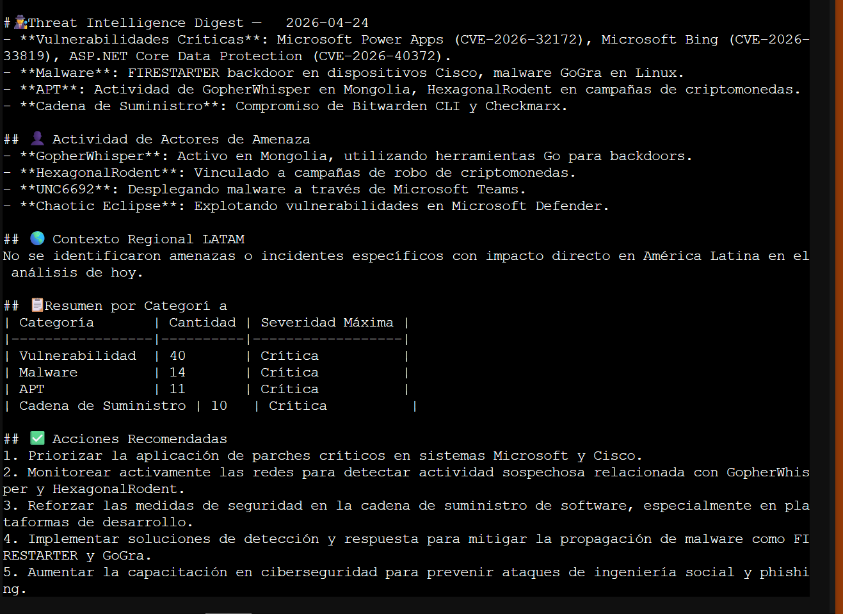
Task: Click the Cantidad column header
Action: click(202, 323)
